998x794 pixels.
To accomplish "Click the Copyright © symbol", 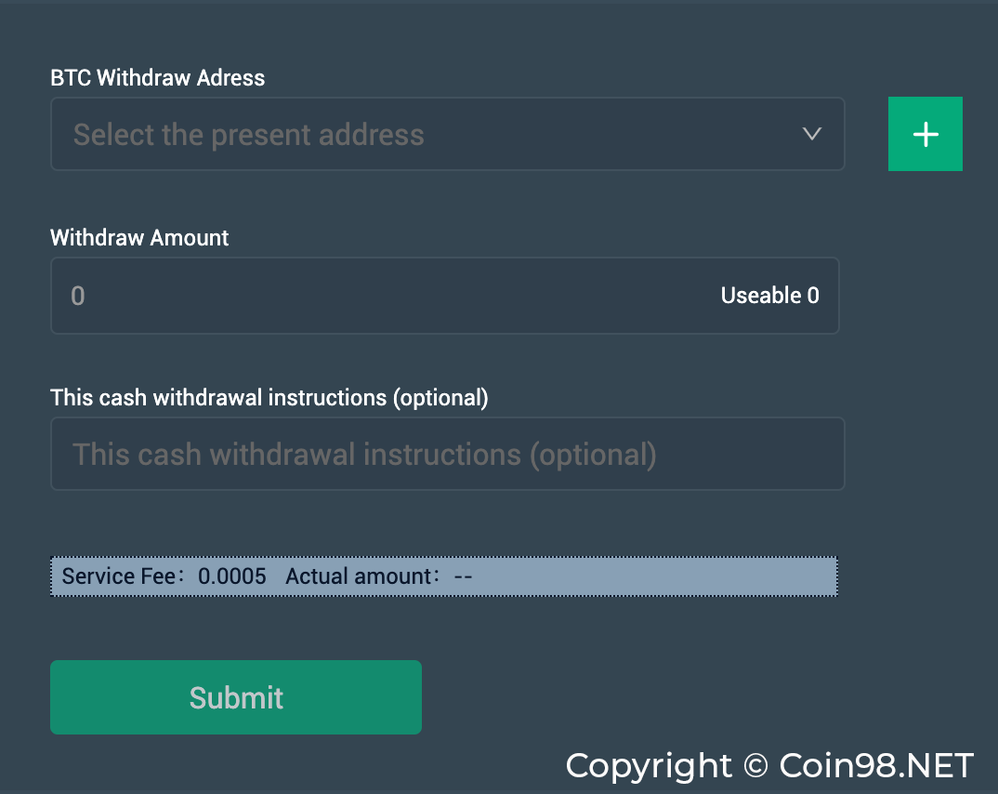I will coord(755,766).
